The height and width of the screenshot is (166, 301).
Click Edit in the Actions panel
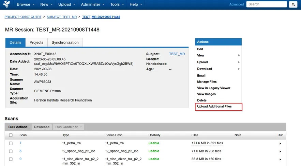(200, 49)
